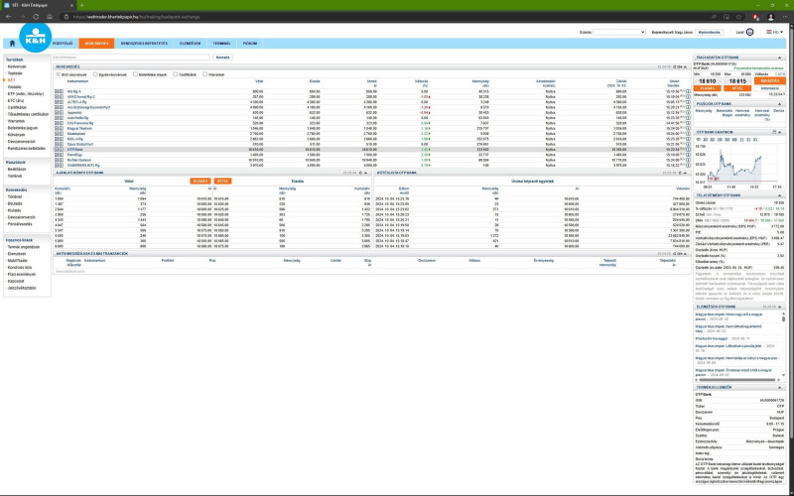The height and width of the screenshot is (496, 794).
Task: Click the Hungarian flag language icon
Action: [769, 32]
